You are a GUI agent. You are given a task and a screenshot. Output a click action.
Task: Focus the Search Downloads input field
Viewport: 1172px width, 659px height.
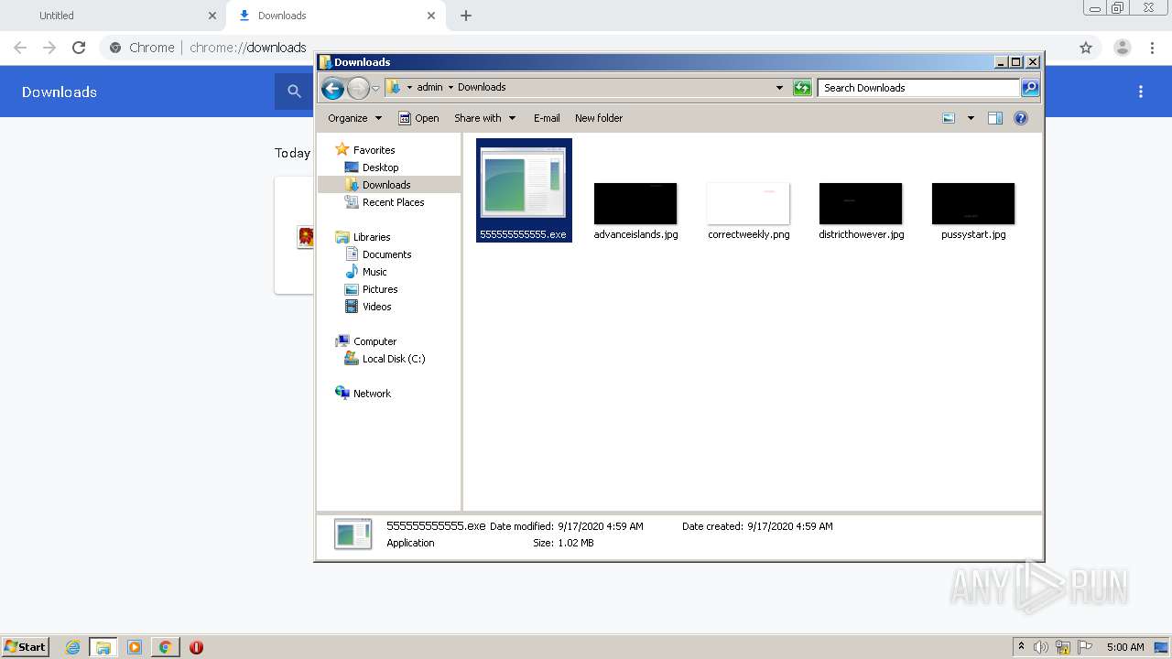pos(918,88)
